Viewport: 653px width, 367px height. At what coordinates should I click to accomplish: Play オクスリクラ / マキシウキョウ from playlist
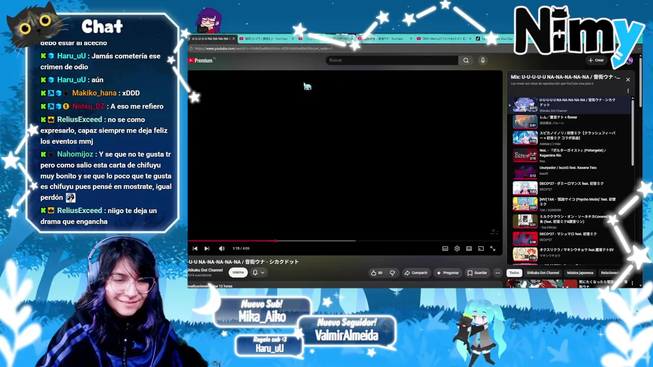pyautogui.click(x=570, y=253)
